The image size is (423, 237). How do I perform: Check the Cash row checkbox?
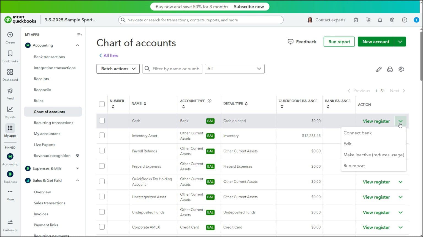pos(102,121)
